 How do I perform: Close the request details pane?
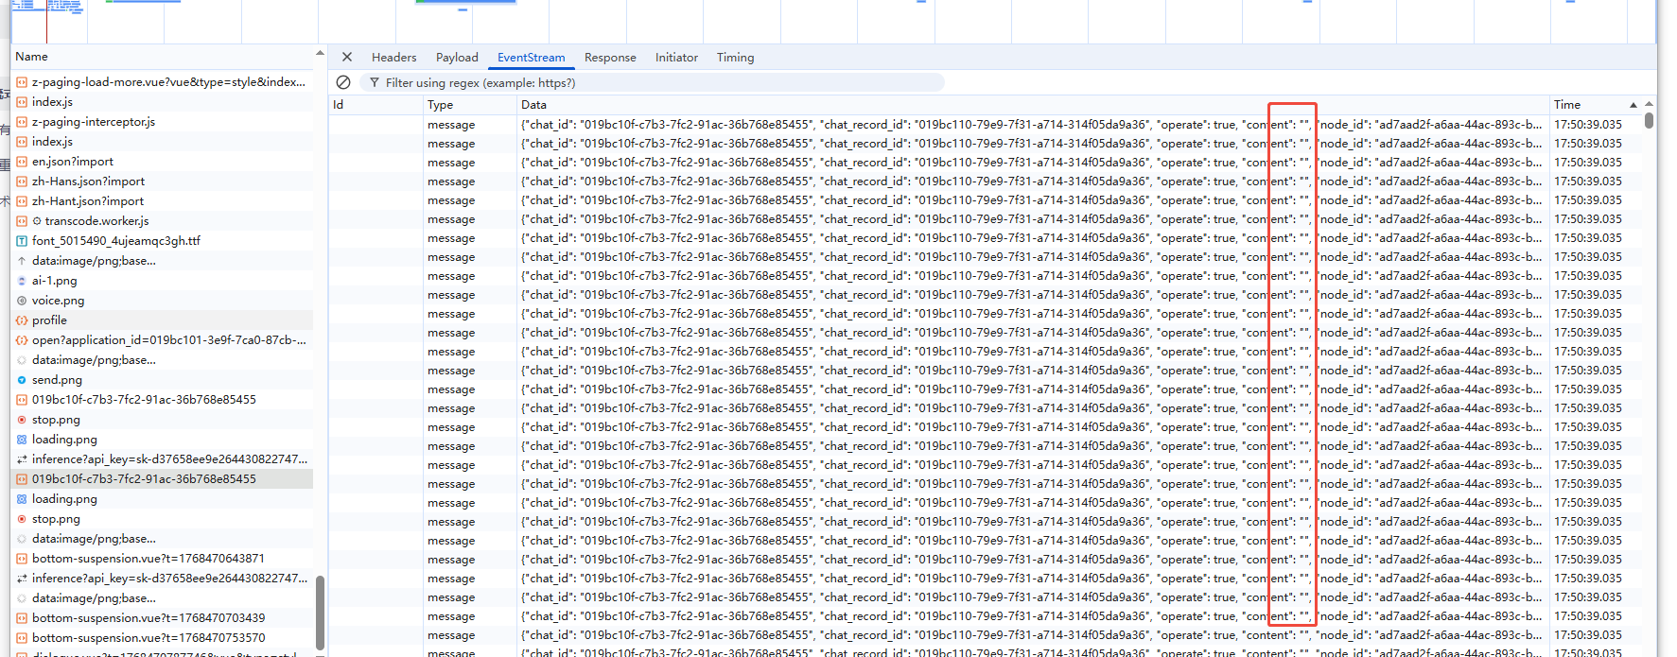click(x=347, y=58)
